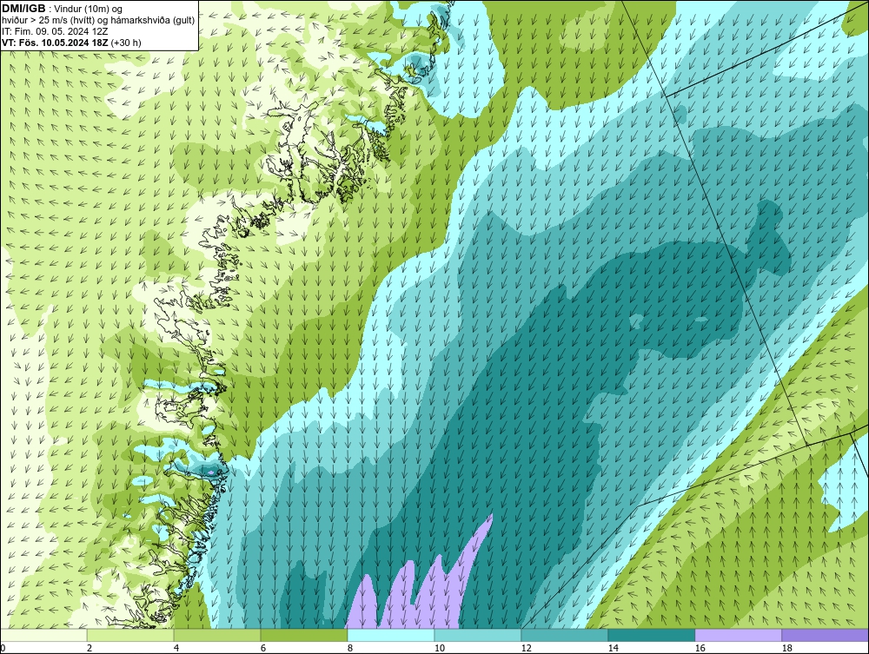Click the legend label 16
869x654 pixels.
700,648
